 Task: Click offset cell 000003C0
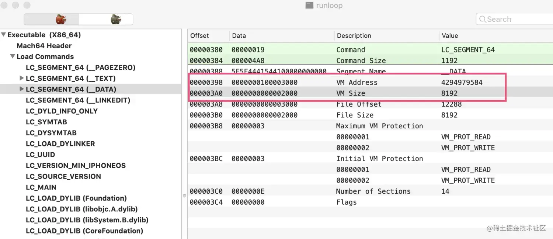pos(206,191)
